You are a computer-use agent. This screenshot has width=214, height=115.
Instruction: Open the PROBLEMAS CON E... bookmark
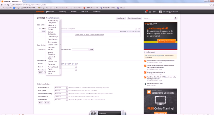[x=108, y=8]
